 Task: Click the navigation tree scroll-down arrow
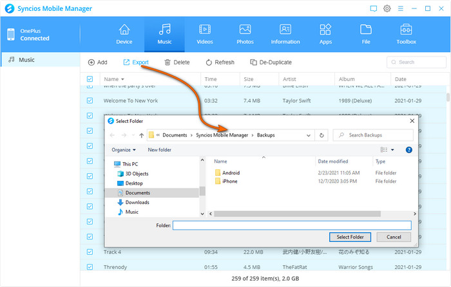[202, 214]
